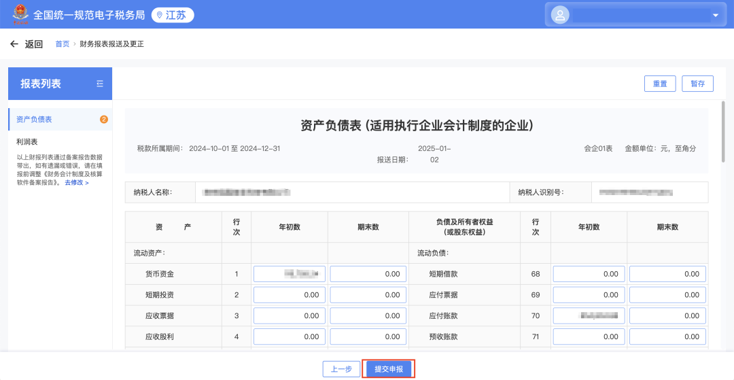Viewport: 734px width, 380px height.
Task: Submit with the 提交申报 button
Action: 389,368
